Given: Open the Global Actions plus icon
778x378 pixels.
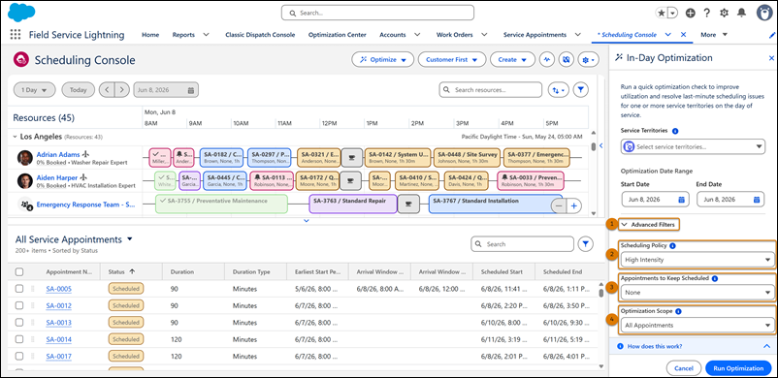Looking at the screenshot, I should click(691, 14).
